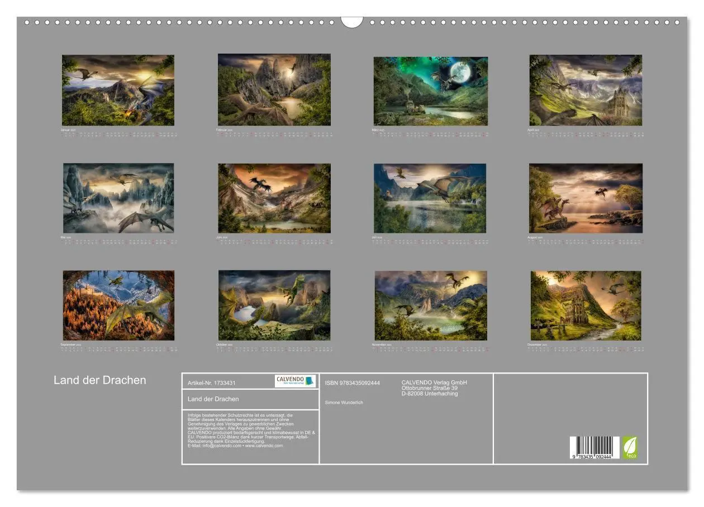Open the Februar mountain lake thumbnail
704x507 pixels.
pyautogui.click(x=274, y=89)
